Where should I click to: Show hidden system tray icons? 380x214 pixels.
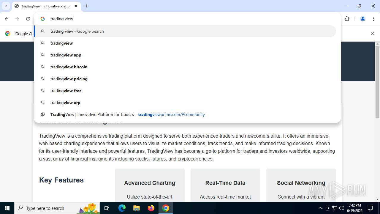(x=320, y=208)
